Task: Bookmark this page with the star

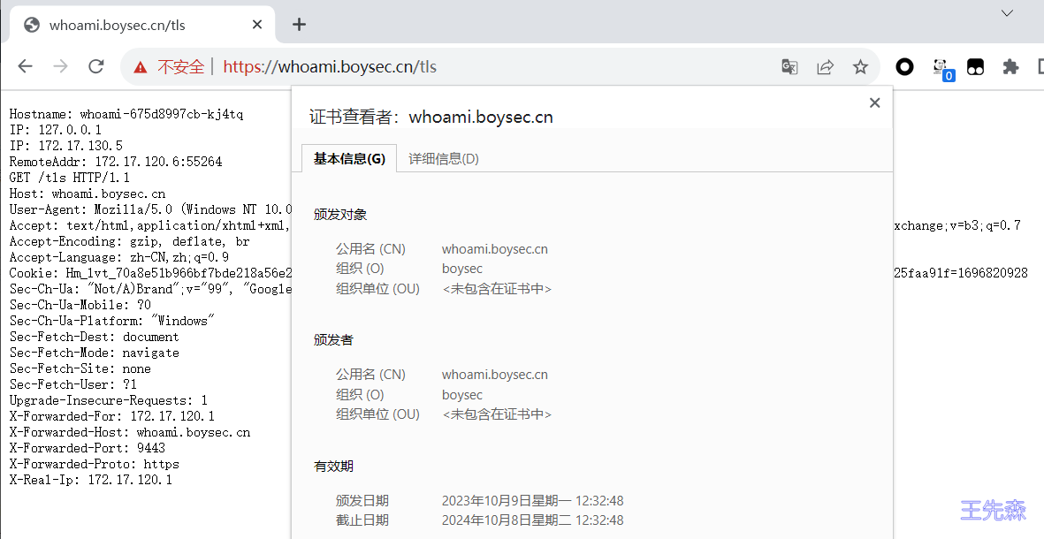Action: (x=860, y=67)
